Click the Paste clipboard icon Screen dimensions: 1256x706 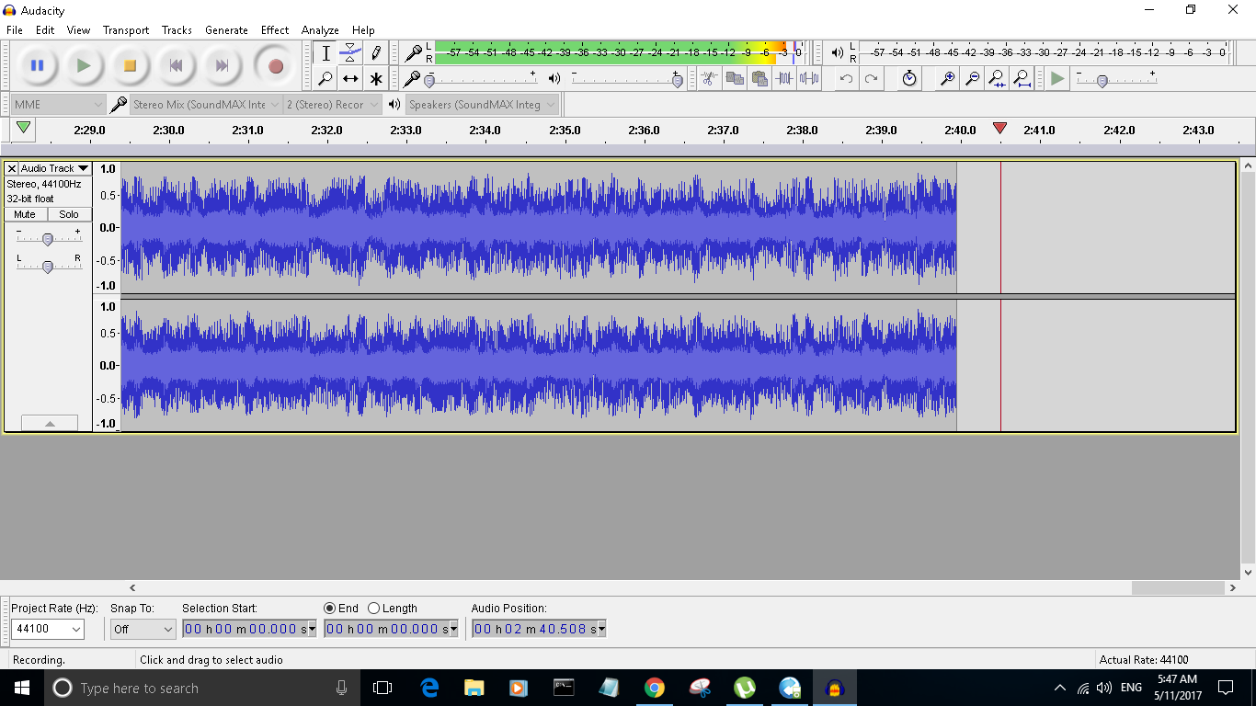[x=759, y=79]
